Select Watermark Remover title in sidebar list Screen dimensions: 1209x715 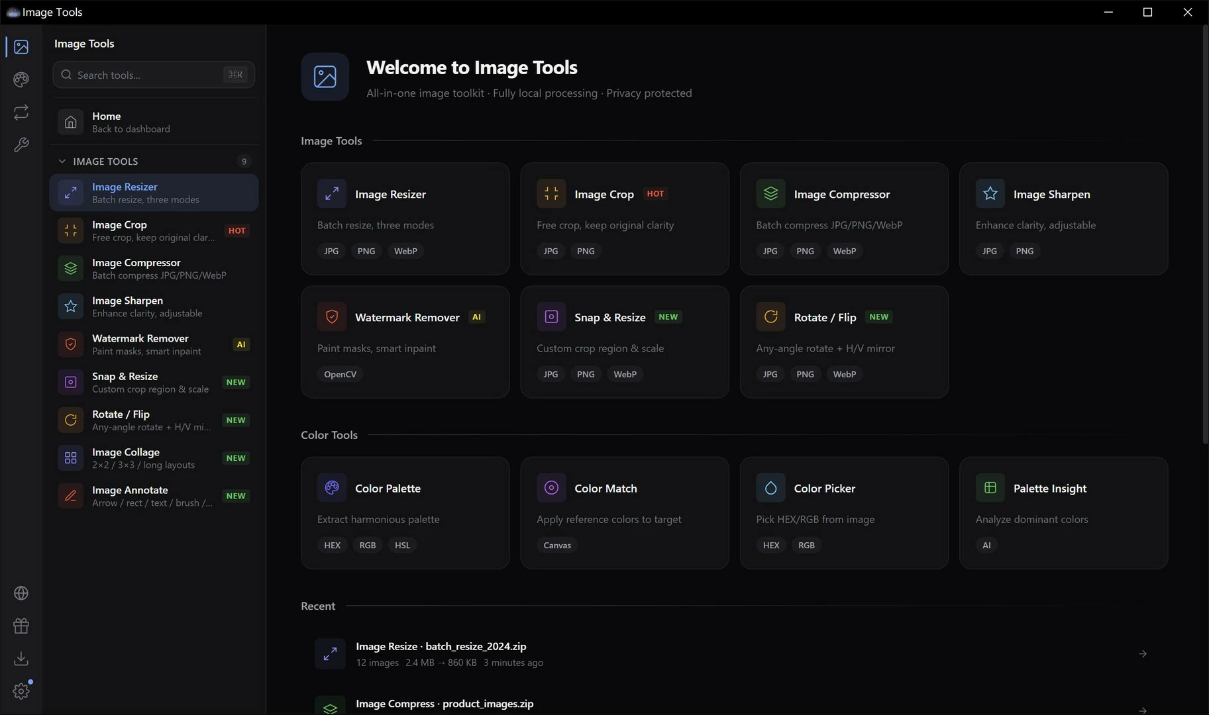(140, 338)
